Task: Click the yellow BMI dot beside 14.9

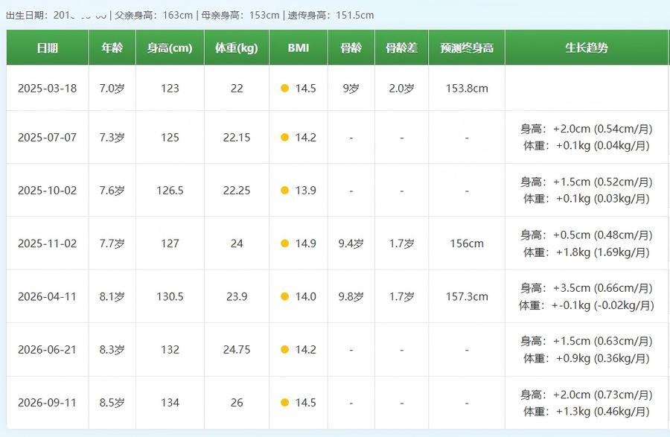Action: (x=284, y=243)
